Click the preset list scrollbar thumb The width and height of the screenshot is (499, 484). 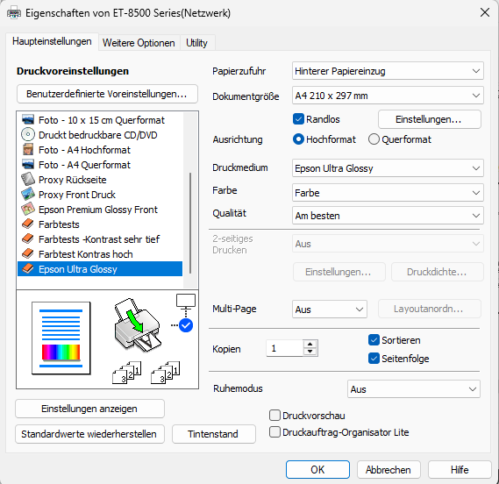(190, 223)
